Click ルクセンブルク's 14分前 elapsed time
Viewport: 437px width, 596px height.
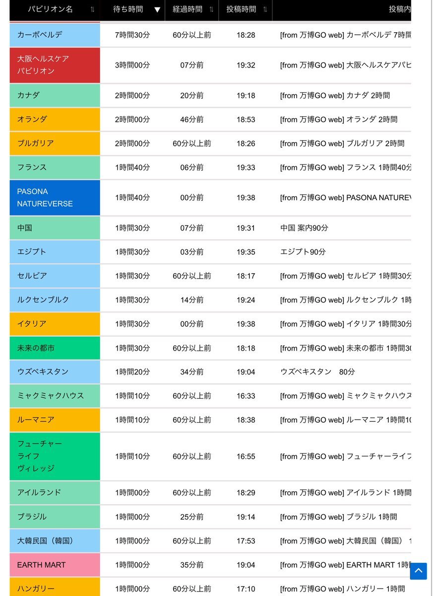pyautogui.click(x=192, y=300)
